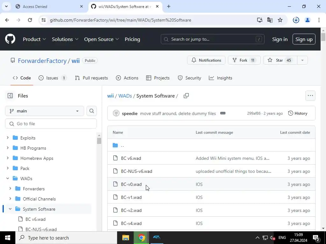This screenshot has width=326, height=244.
Task: Collapse the System Software folder
Action: 10,209
